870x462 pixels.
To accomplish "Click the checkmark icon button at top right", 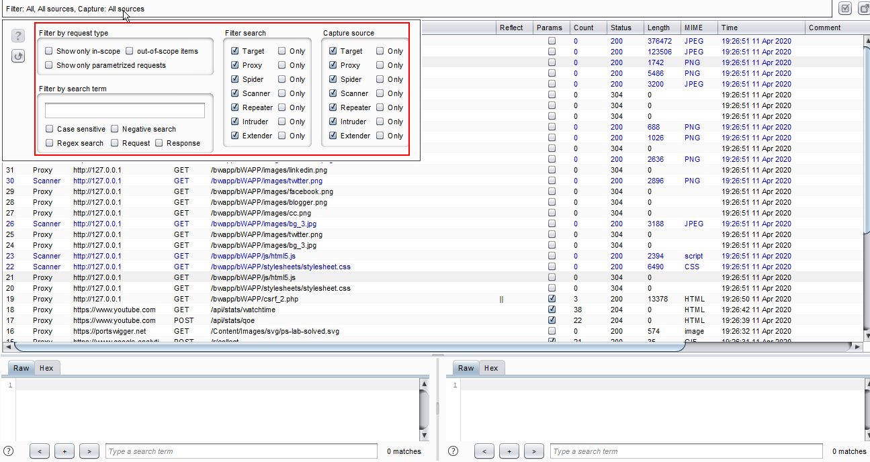I will tap(846, 9).
